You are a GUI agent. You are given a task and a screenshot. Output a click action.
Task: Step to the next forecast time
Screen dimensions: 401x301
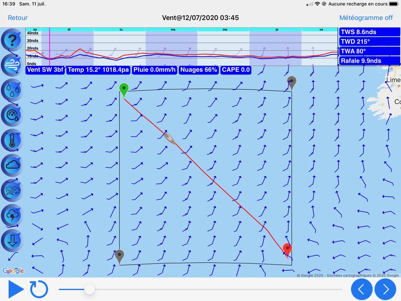click(x=385, y=289)
